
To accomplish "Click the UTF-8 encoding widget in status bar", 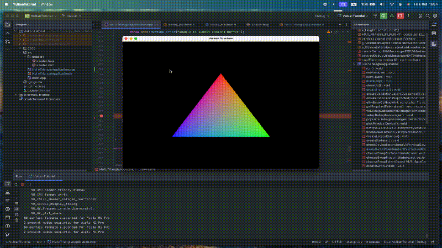I will (336, 242).
